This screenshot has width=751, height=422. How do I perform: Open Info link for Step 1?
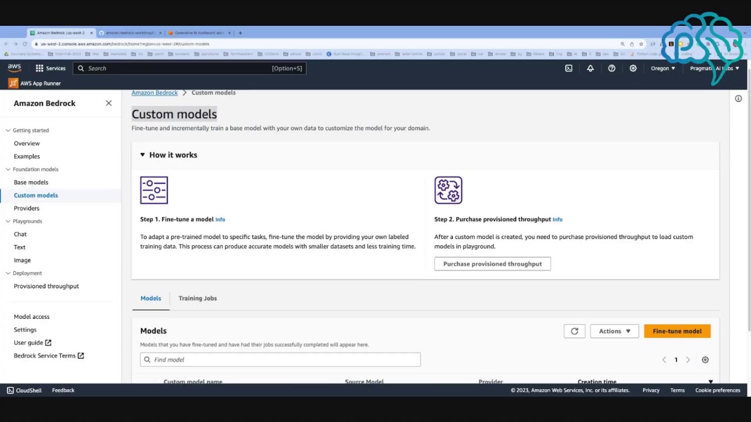[220, 219]
